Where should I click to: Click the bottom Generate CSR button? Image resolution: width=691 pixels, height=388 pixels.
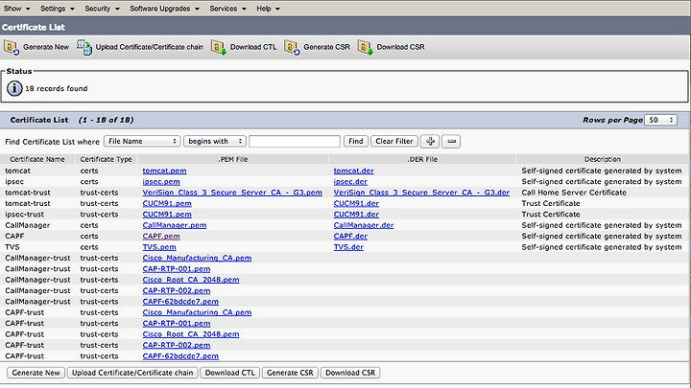(290, 373)
